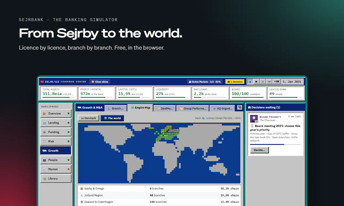
Task: Click the From Sejrby to the world headline
Action: coord(100,33)
